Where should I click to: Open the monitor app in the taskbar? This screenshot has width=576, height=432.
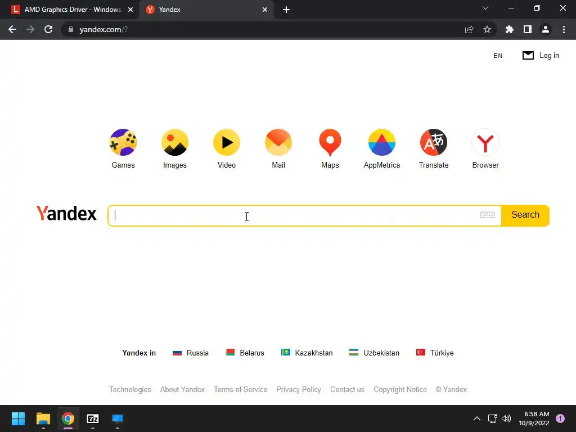(x=118, y=418)
